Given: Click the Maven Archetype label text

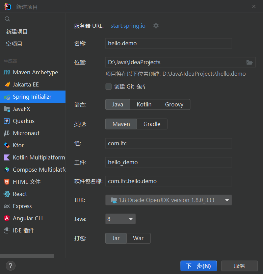Looking at the screenshot, I should tap(35, 72).
